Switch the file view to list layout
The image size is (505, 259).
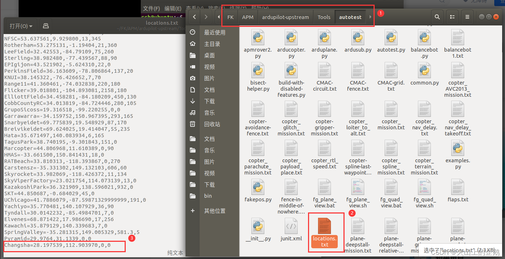tap(452, 17)
